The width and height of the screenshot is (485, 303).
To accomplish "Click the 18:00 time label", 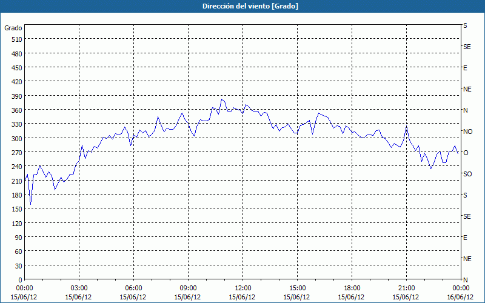I will pyautogui.click(x=352, y=288).
